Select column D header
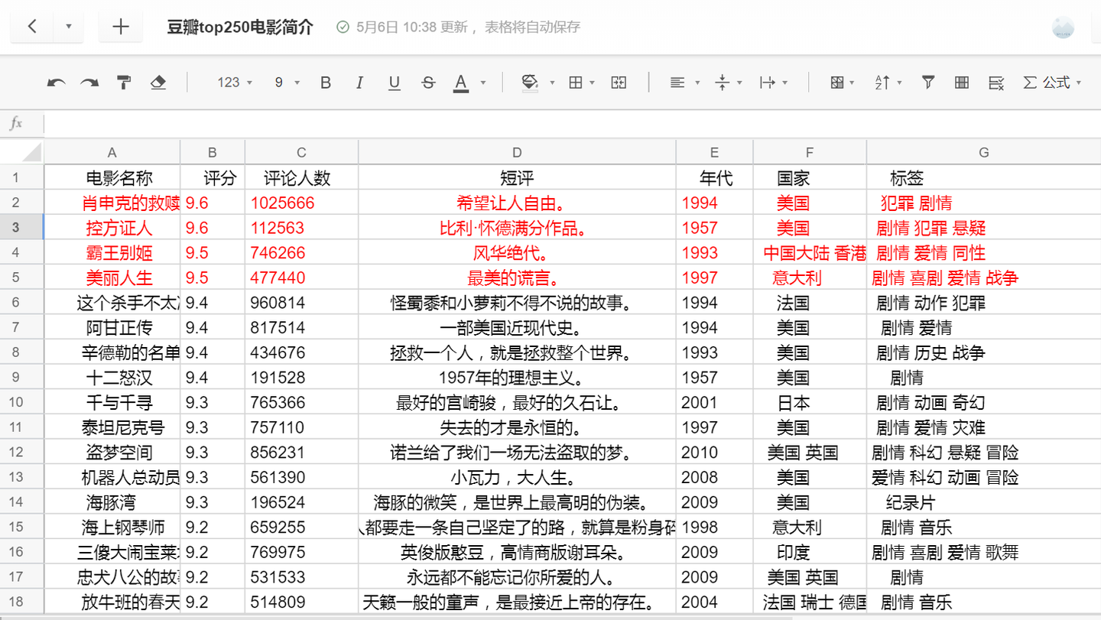Viewport: 1101px width, 620px height. tap(517, 152)
